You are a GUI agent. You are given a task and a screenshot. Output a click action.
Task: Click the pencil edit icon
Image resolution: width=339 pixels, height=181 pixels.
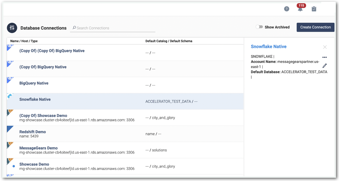click(324, 66)
